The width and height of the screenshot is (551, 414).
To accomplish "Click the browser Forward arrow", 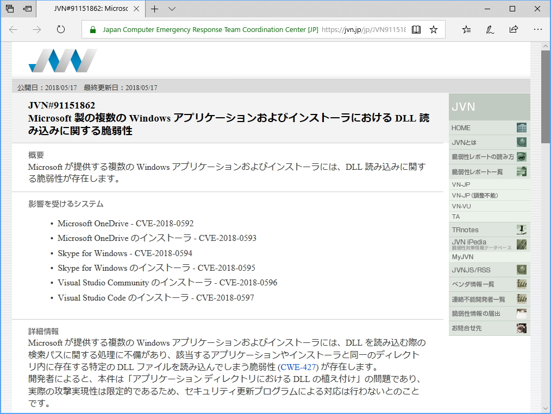I will tap(37, 29).
